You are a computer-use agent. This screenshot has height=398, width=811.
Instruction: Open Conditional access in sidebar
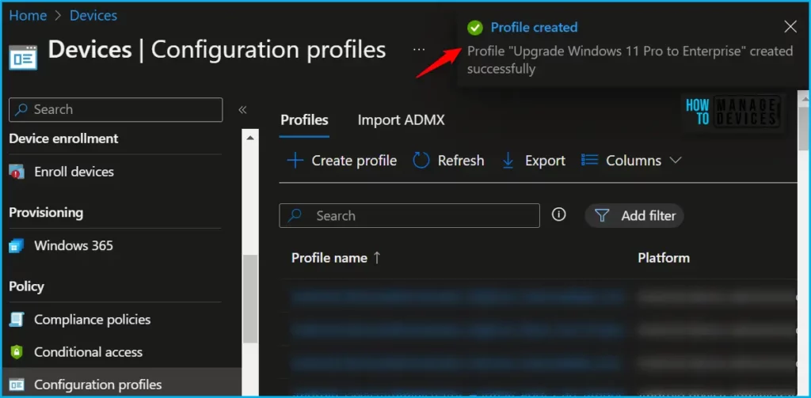click(89, 352)
